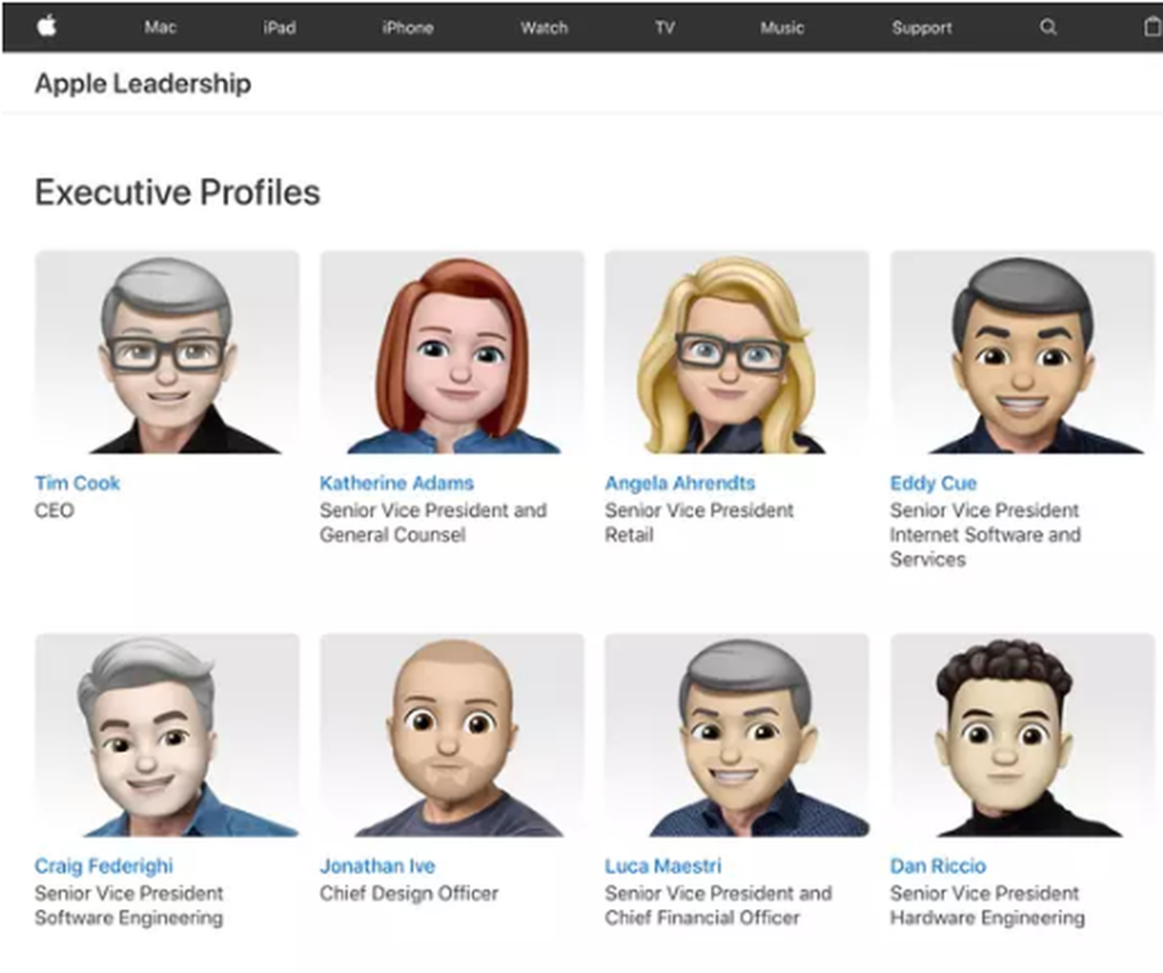
Task: View Luca Maestri's profile link
Action: (663, 865)
